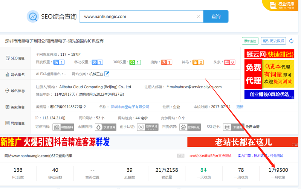Open the 行业词库 corner banner
Image resolution: width=301 pixels, height=189 pixels.
281,5
